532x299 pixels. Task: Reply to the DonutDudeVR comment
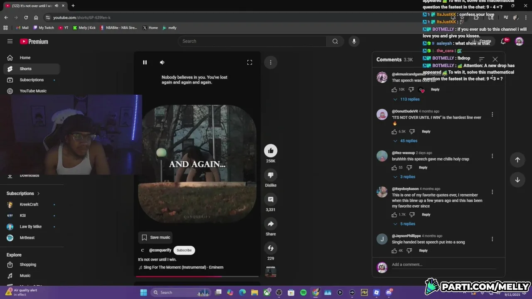click(x=426, y=132)
